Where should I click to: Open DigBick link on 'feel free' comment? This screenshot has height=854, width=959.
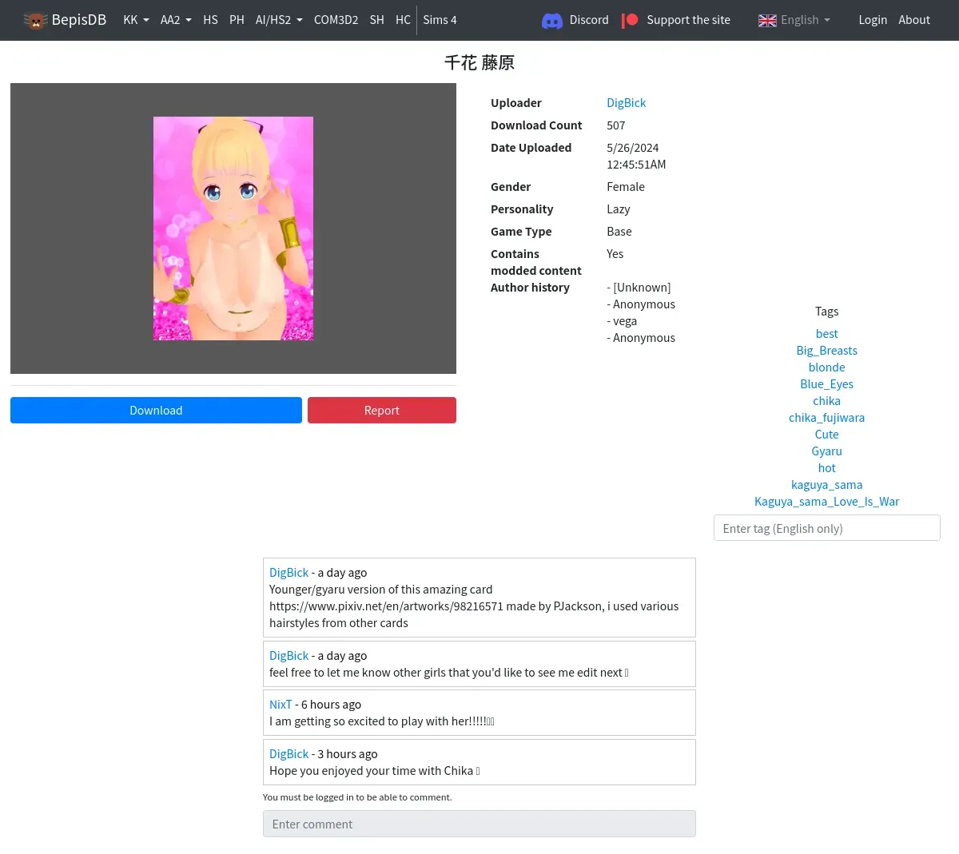[288, 656]
